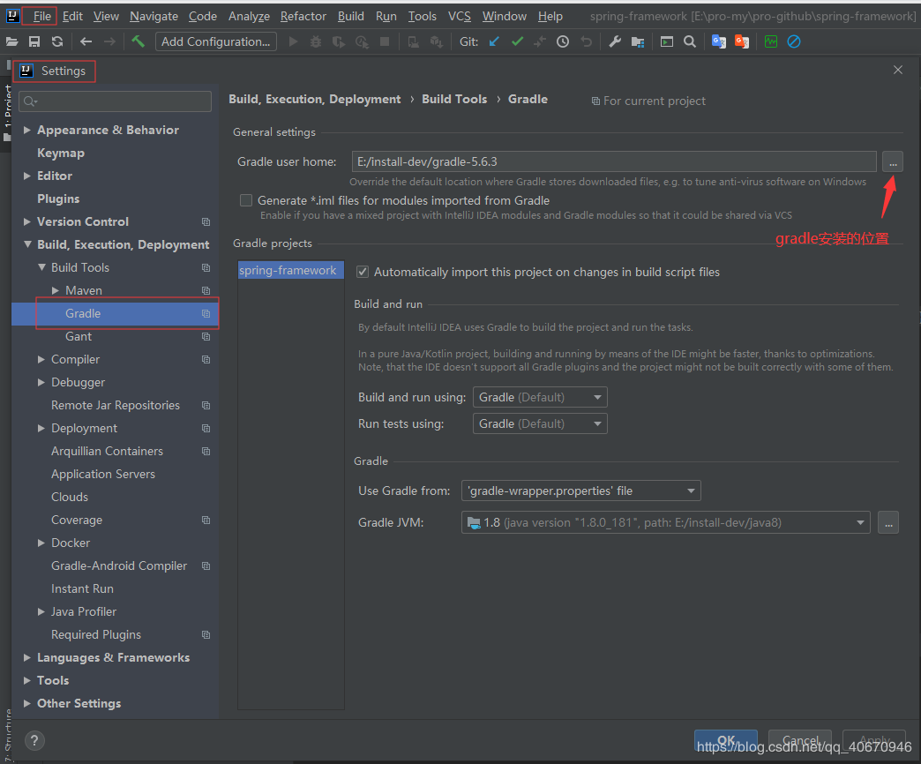Click the Debug bug icon

click(x=316, y=41)
